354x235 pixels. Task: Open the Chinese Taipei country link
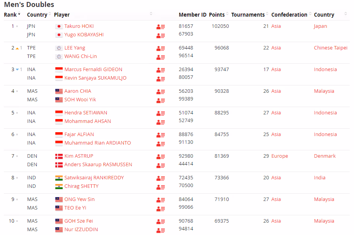point(331,48)
